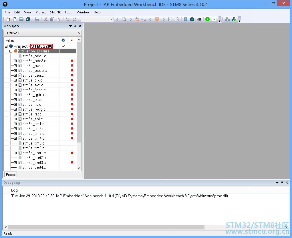Select stm8s_uart4.c in the tree

[34, 167]
